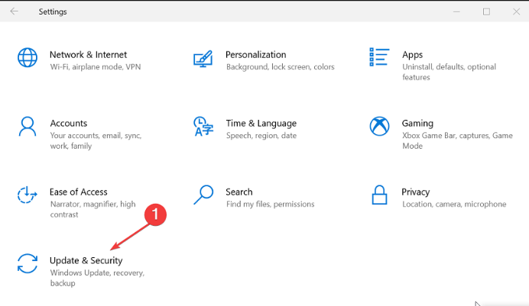The height and width of the screenshot is (306, 529).
Task: Click 'Wi-Fi, airplane mode, VPN' description
Action: pyautogui.click(x=96, y=66)
